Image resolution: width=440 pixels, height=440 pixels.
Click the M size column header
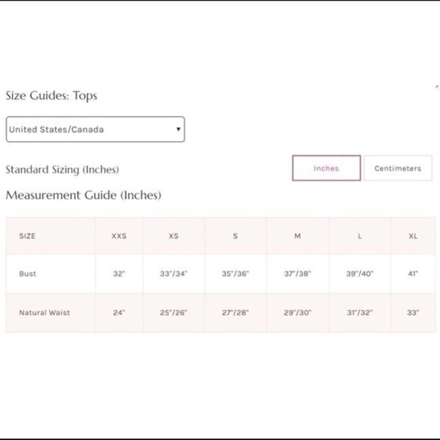pos(297,236)
